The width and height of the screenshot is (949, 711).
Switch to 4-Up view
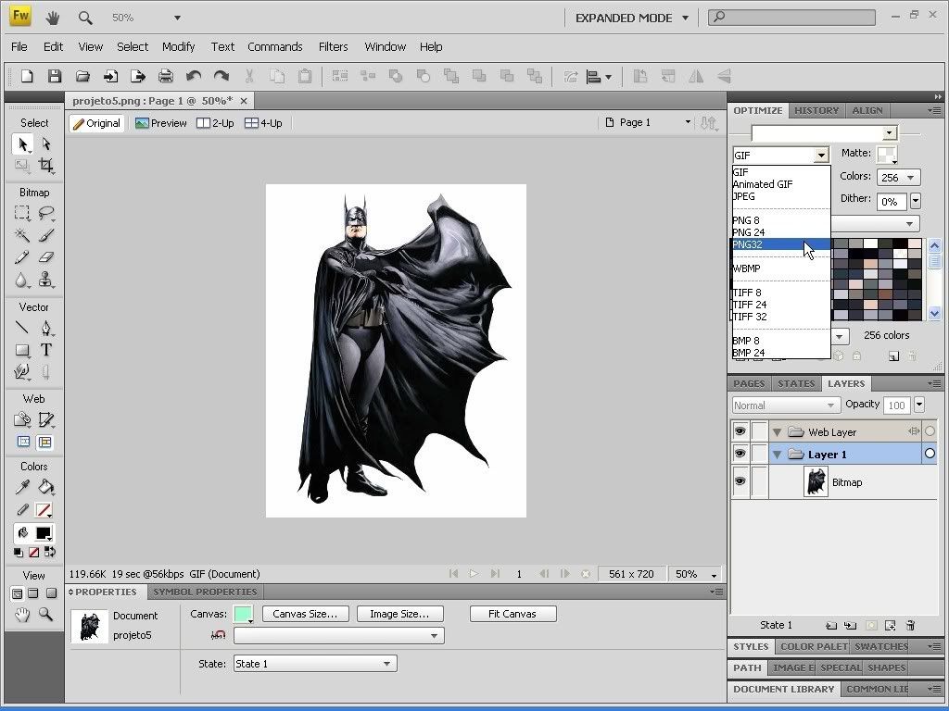click(263, 123)
